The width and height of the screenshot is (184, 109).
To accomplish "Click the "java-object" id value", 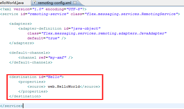I will [86, 28].
